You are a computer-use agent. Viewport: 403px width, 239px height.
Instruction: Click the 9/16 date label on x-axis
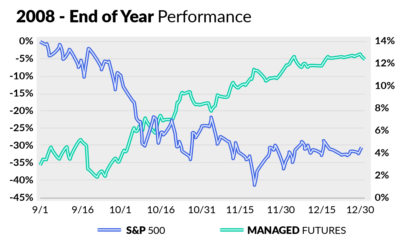[x=83, y=210]
